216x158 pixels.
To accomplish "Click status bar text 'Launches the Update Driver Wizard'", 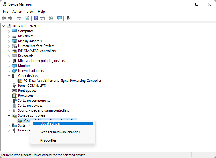I will click(43, 155).
